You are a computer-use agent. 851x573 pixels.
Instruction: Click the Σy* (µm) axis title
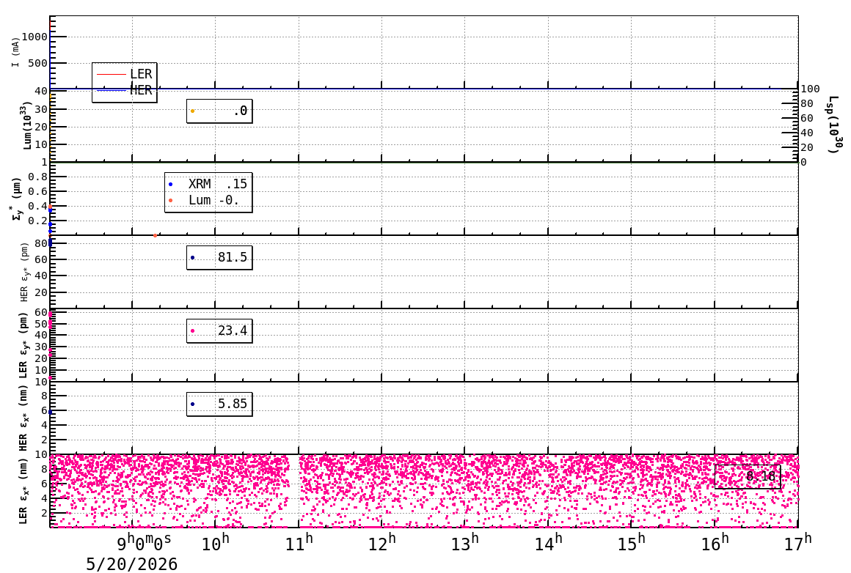pyautogui.click(x=17, y=198)
